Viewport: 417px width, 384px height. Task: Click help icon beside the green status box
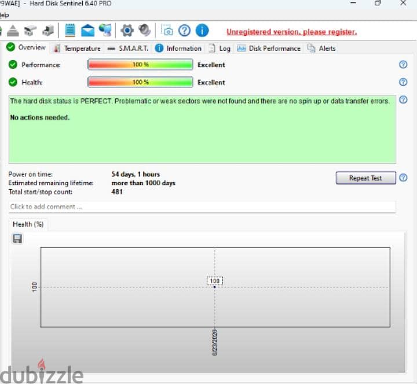click(403, 100)
